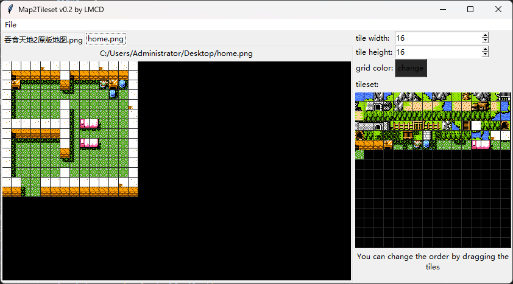Click the Map2Tileset feather icon in title bar

point(10,9)
